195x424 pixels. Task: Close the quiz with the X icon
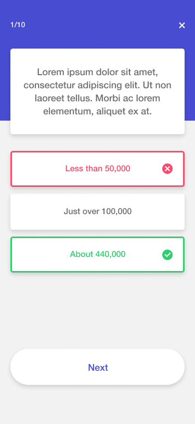pos(182,26)
